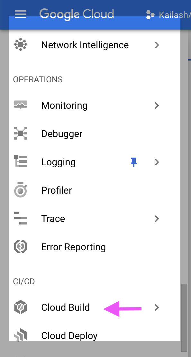Screen dimensions: 191x357
Task: Expand the Trace submenu chevron
Action: coord(157,219)
